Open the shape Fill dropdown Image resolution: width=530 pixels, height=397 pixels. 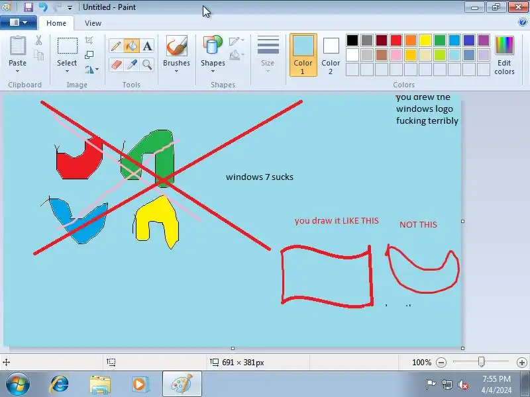click(237, 55)
